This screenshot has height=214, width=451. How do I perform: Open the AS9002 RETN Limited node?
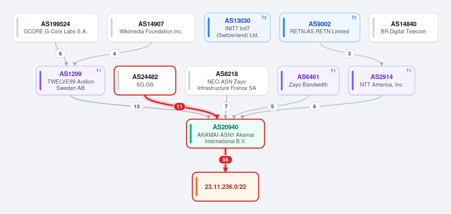point(320,27)
